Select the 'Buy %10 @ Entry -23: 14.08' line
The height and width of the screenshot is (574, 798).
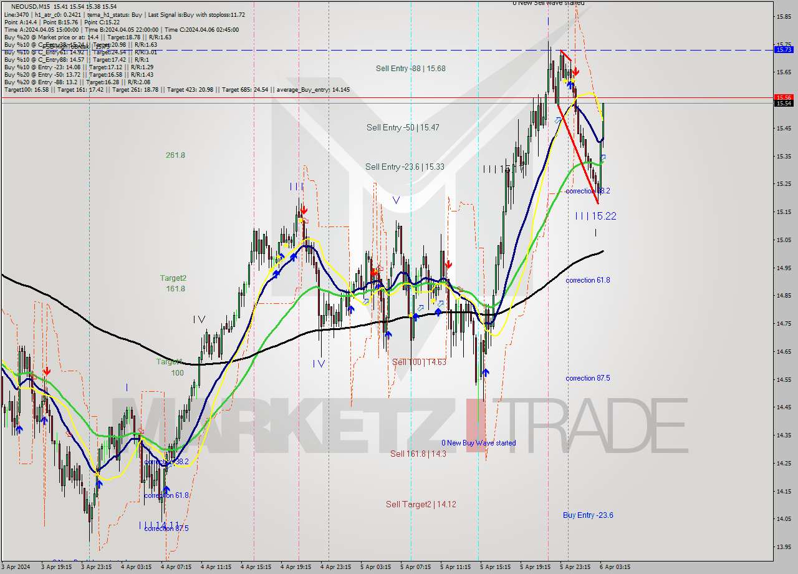coord(79,67)
